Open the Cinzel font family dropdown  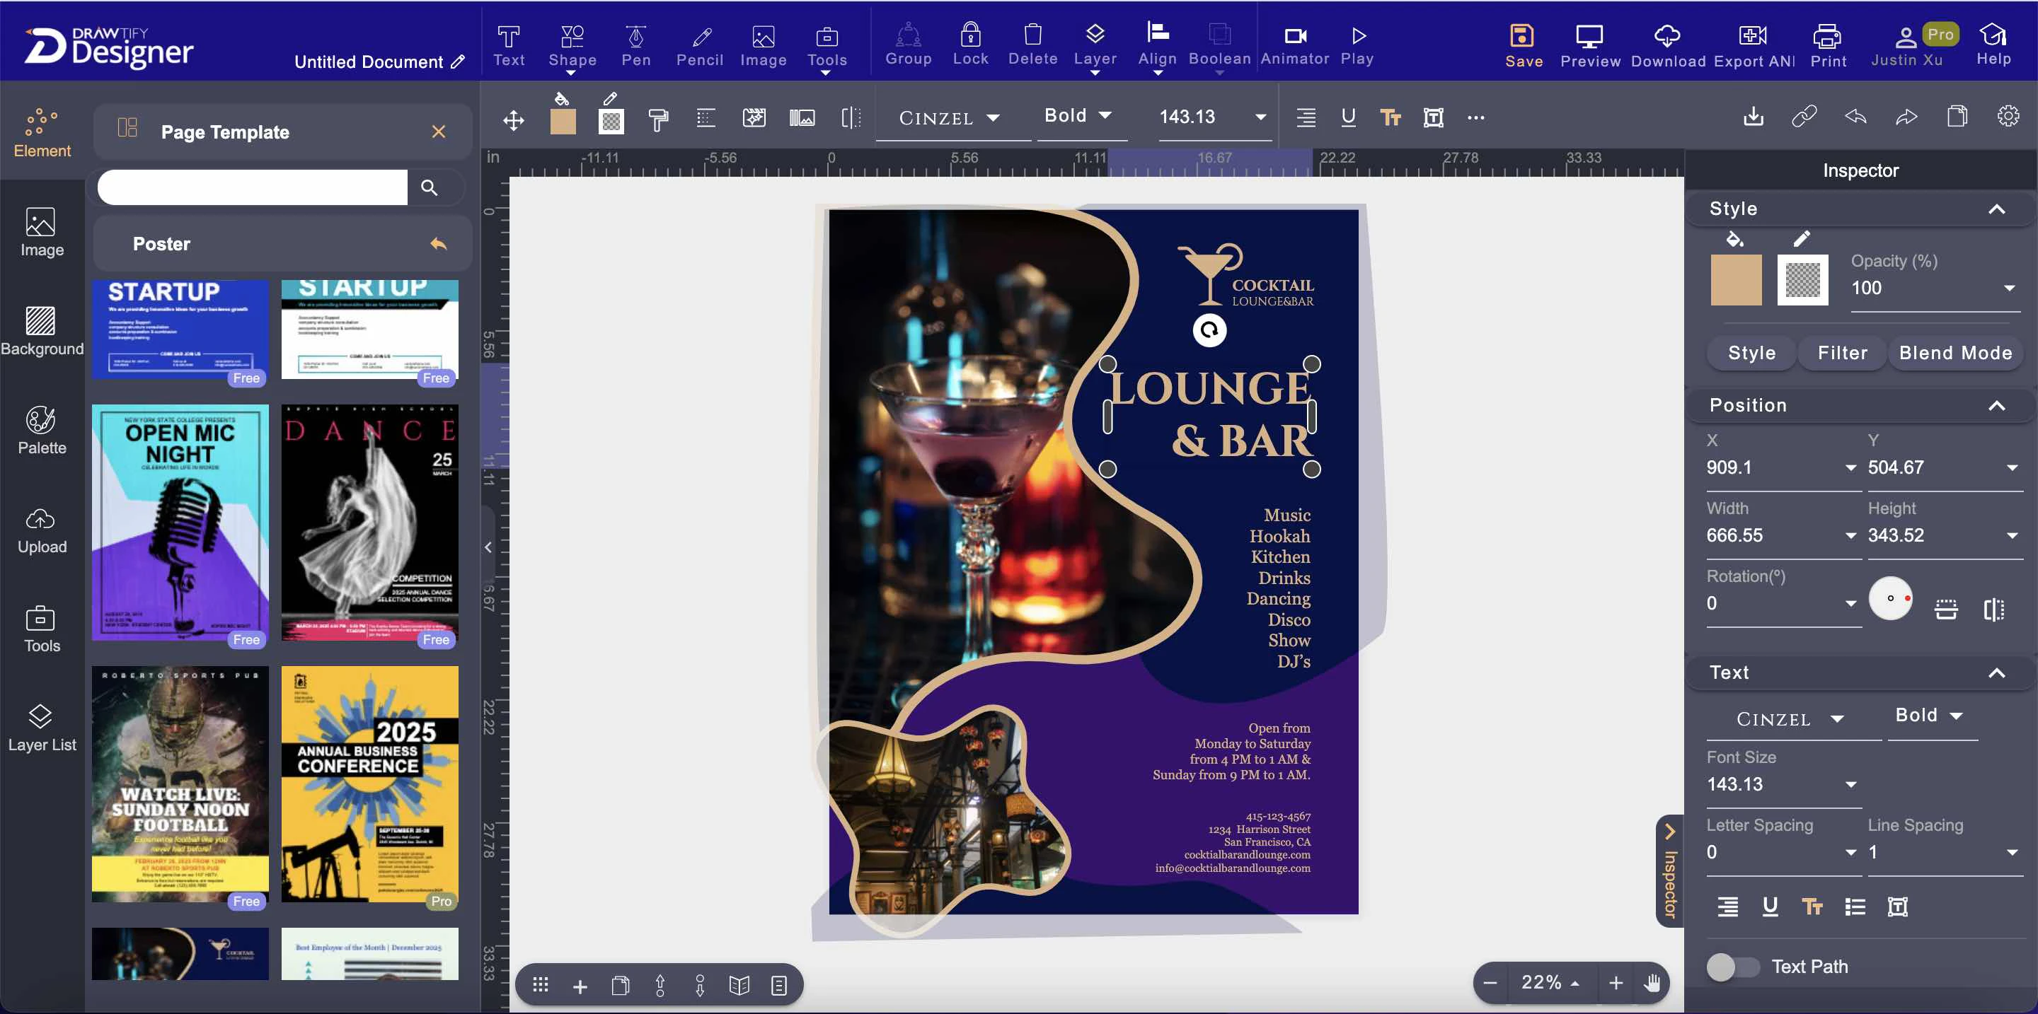click(1790, 718)
